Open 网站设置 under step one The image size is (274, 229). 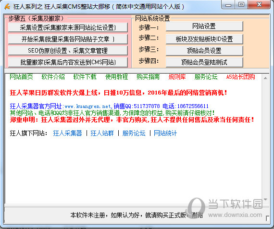204,27
